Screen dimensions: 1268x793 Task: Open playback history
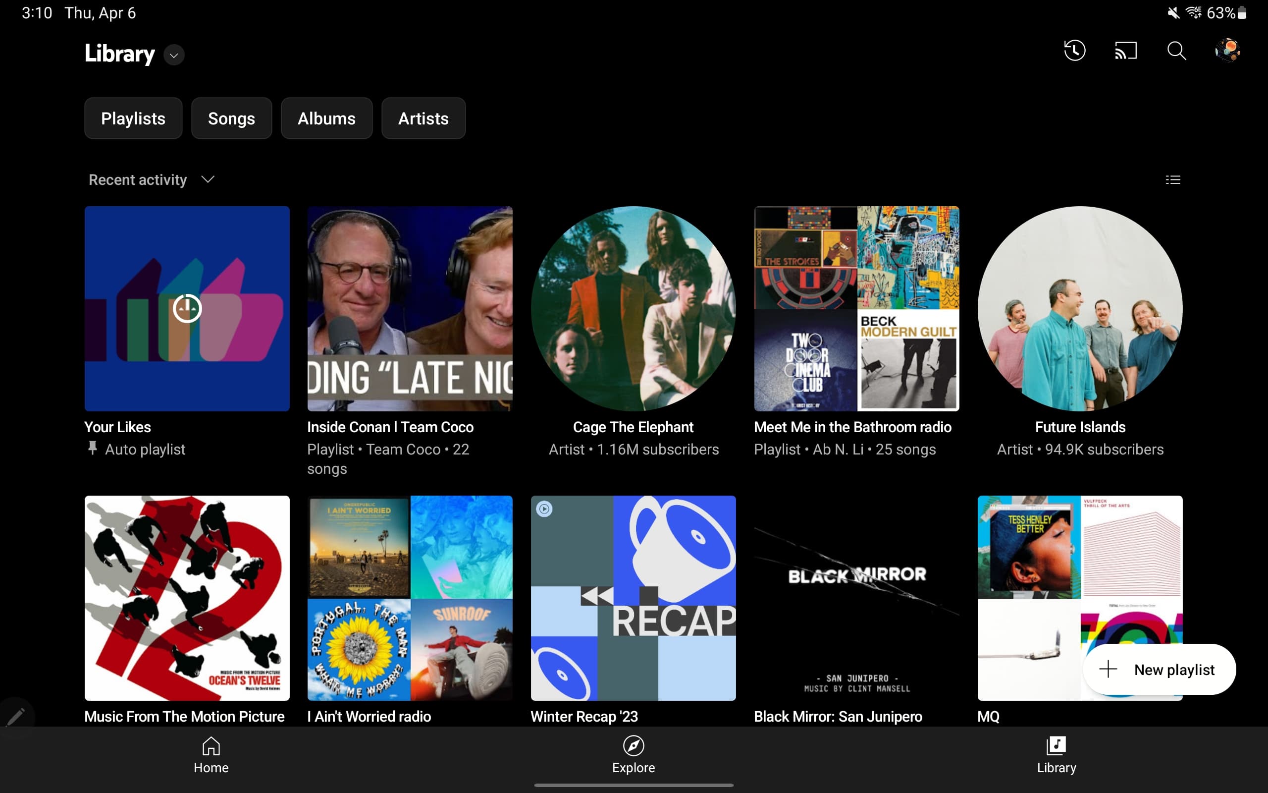(x=1075, y=51)
